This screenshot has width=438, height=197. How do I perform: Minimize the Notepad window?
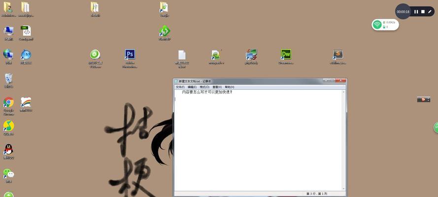326,80
